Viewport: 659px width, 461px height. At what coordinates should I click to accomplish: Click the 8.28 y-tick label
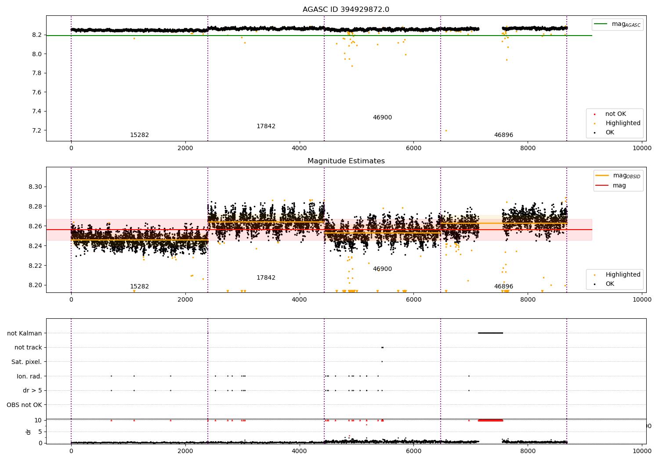[35, 207]
